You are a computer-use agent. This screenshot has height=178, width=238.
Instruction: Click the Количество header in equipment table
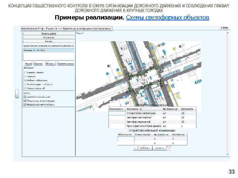tap(188, 109)
